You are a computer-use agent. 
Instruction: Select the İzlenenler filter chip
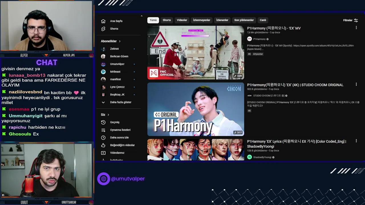coord(222,20)
